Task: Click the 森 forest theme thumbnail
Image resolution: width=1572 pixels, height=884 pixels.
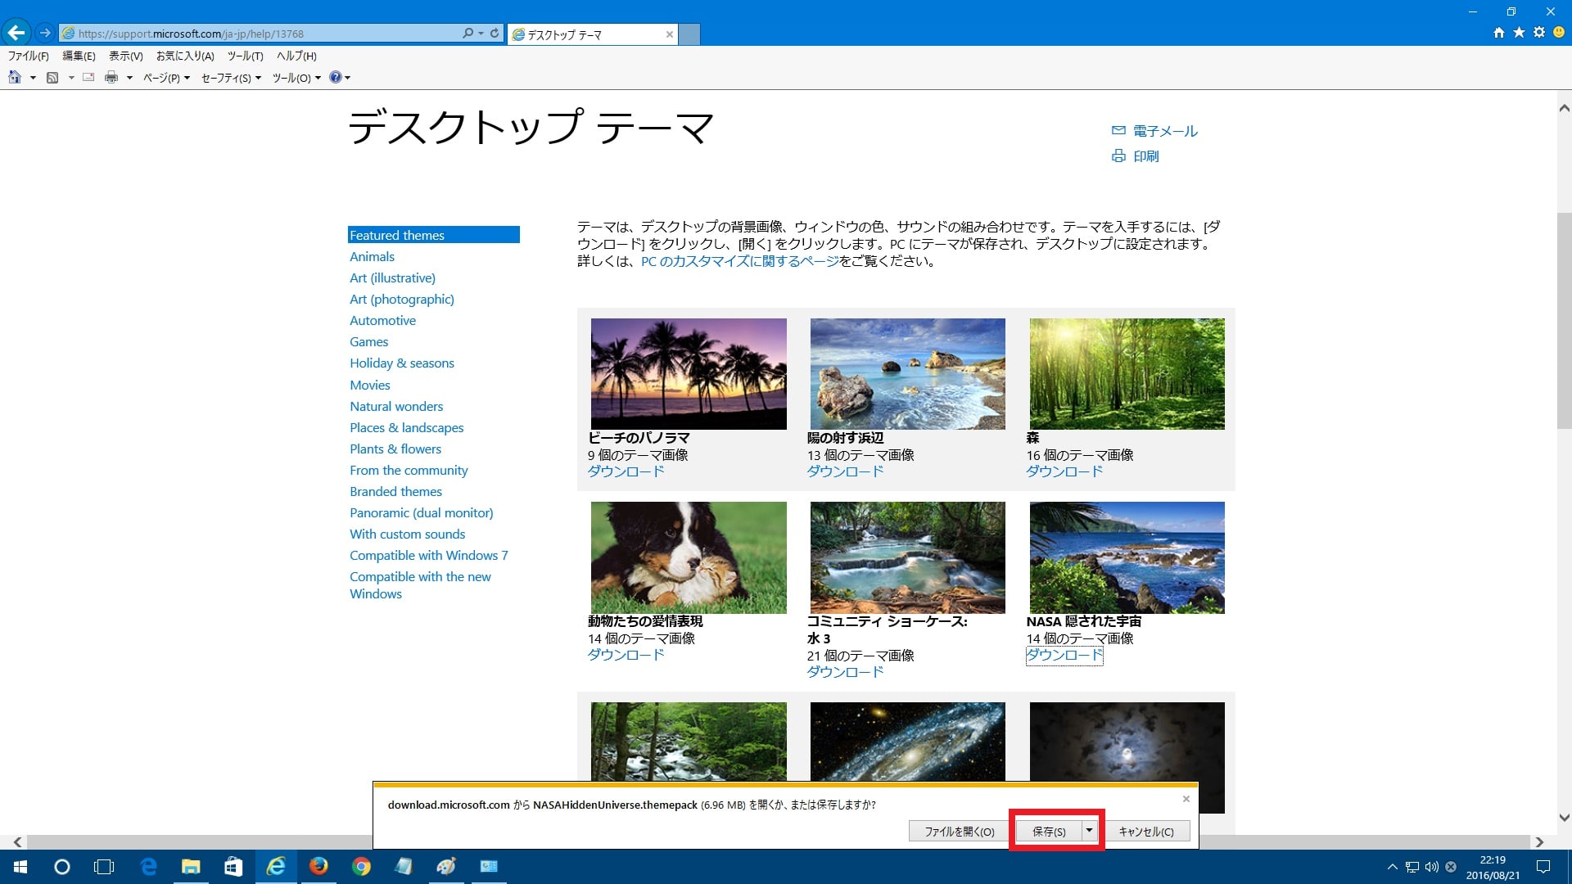Action: 1127,374
